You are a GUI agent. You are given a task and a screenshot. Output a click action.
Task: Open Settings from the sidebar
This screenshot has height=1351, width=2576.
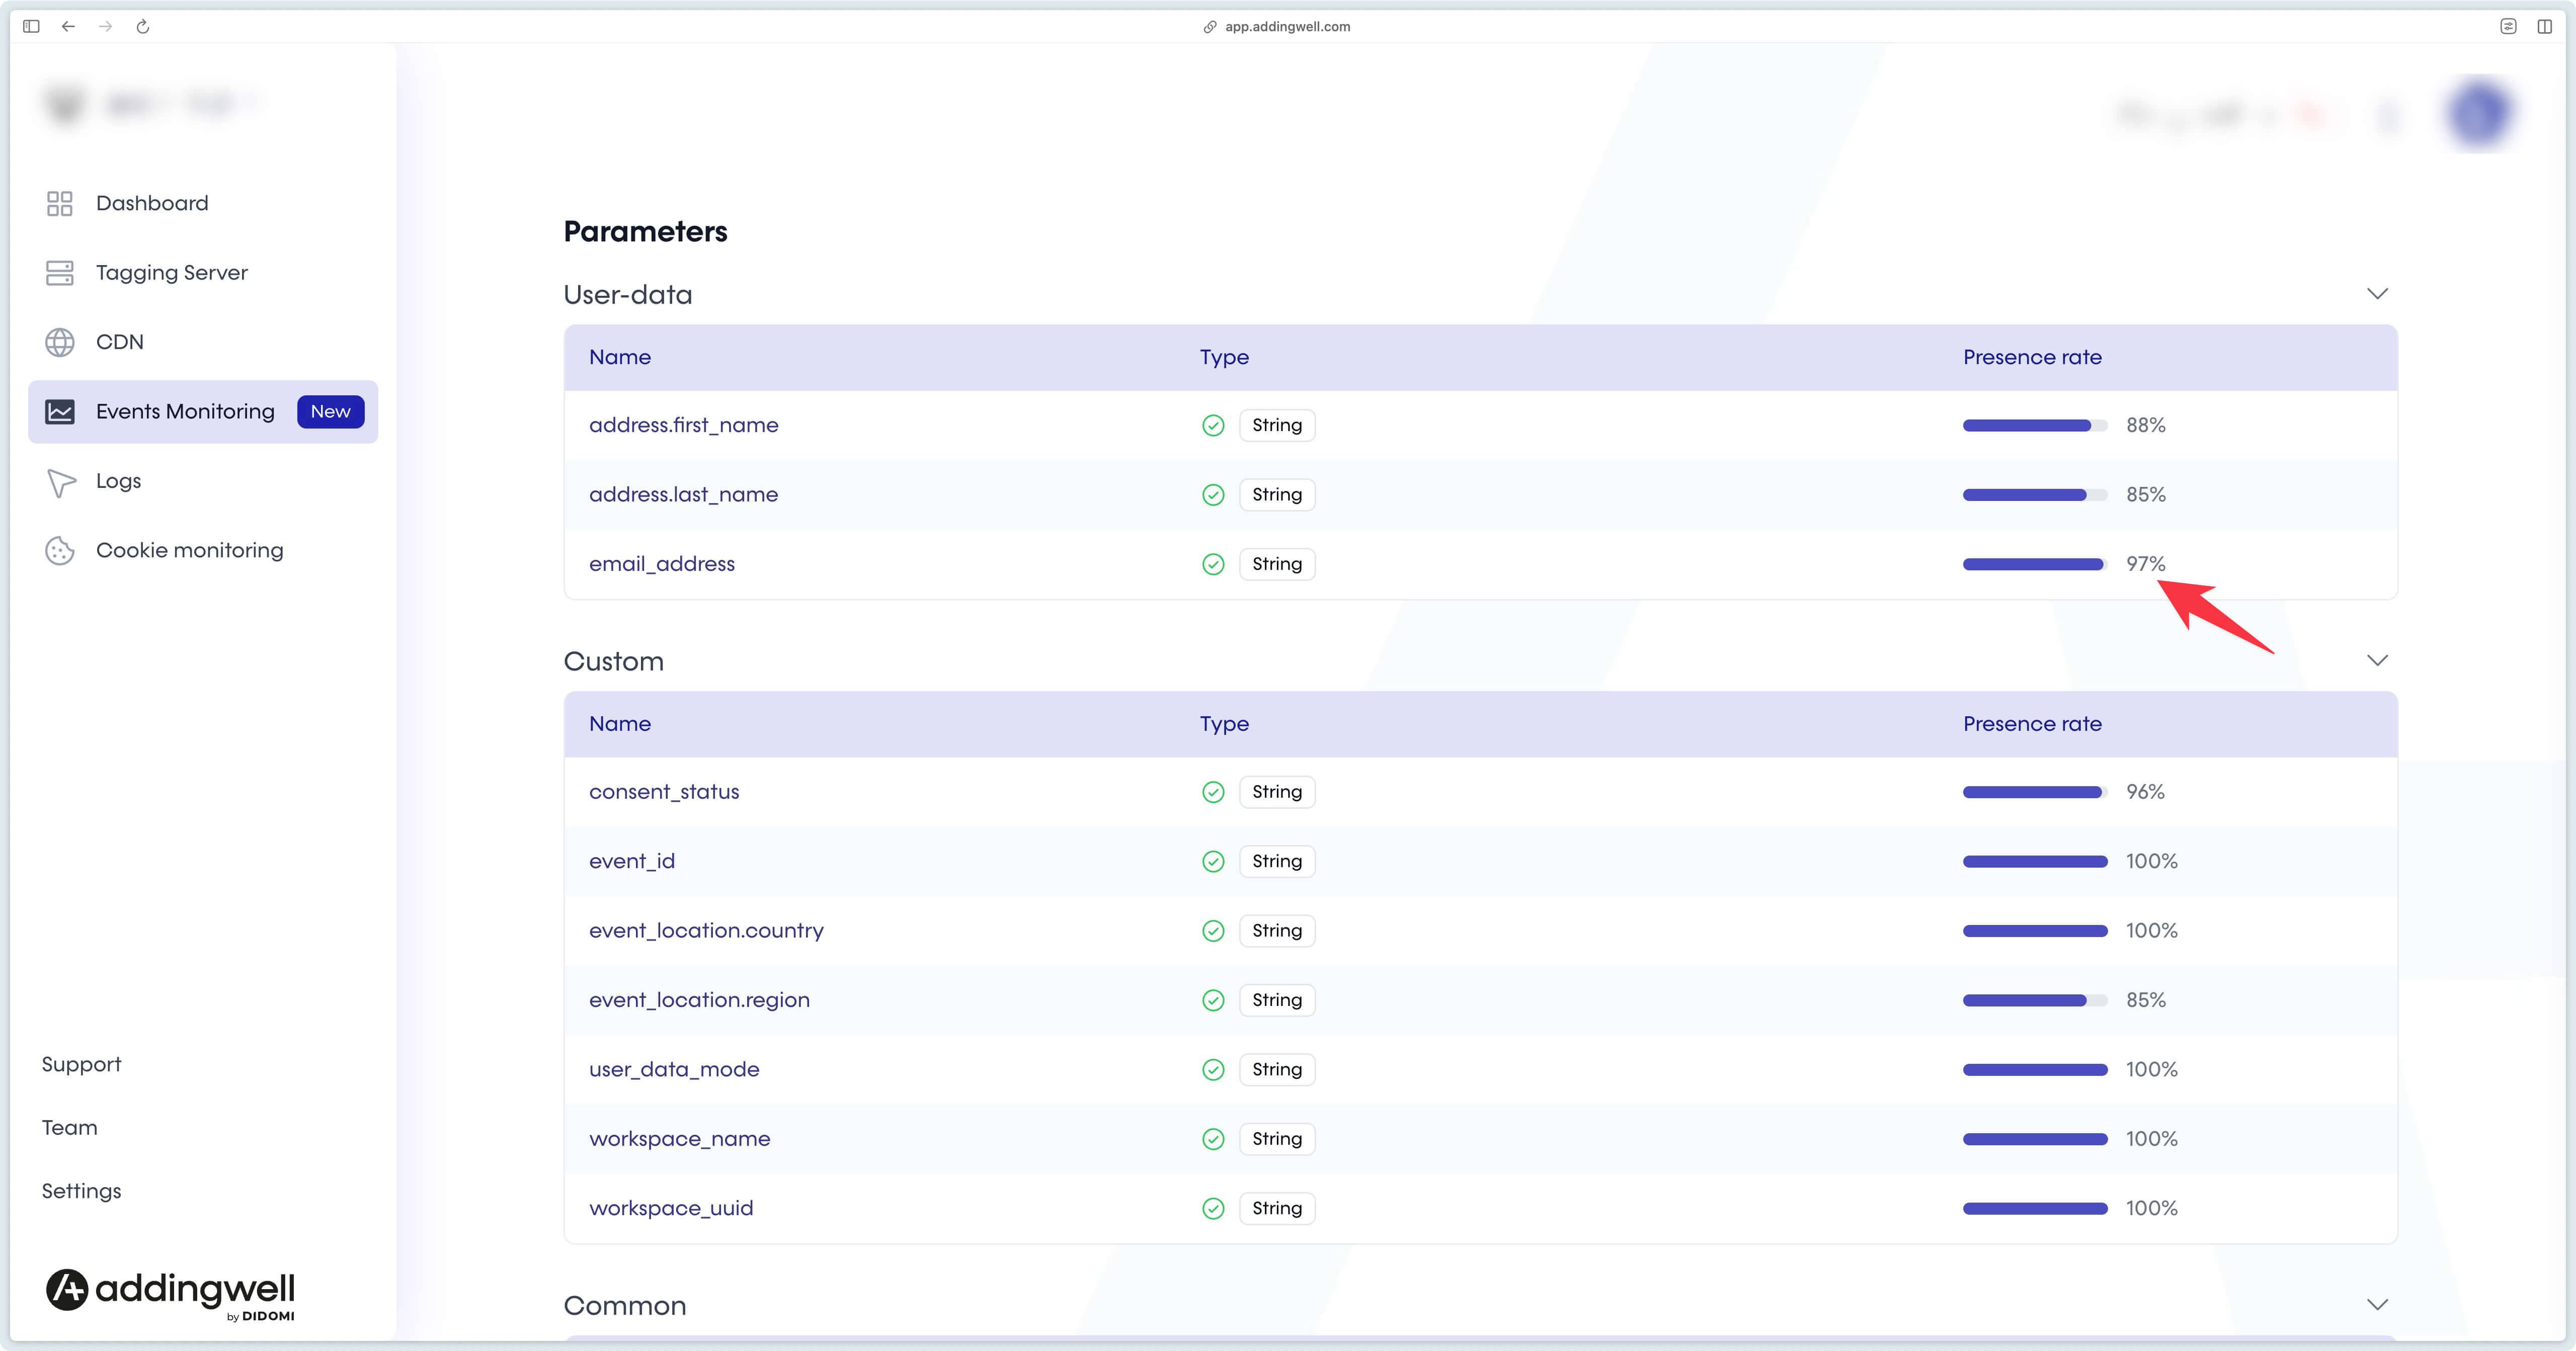coord(81,1192)
